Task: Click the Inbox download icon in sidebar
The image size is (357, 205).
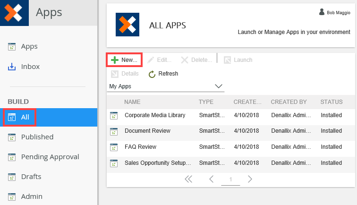Action: pos(12,67)
